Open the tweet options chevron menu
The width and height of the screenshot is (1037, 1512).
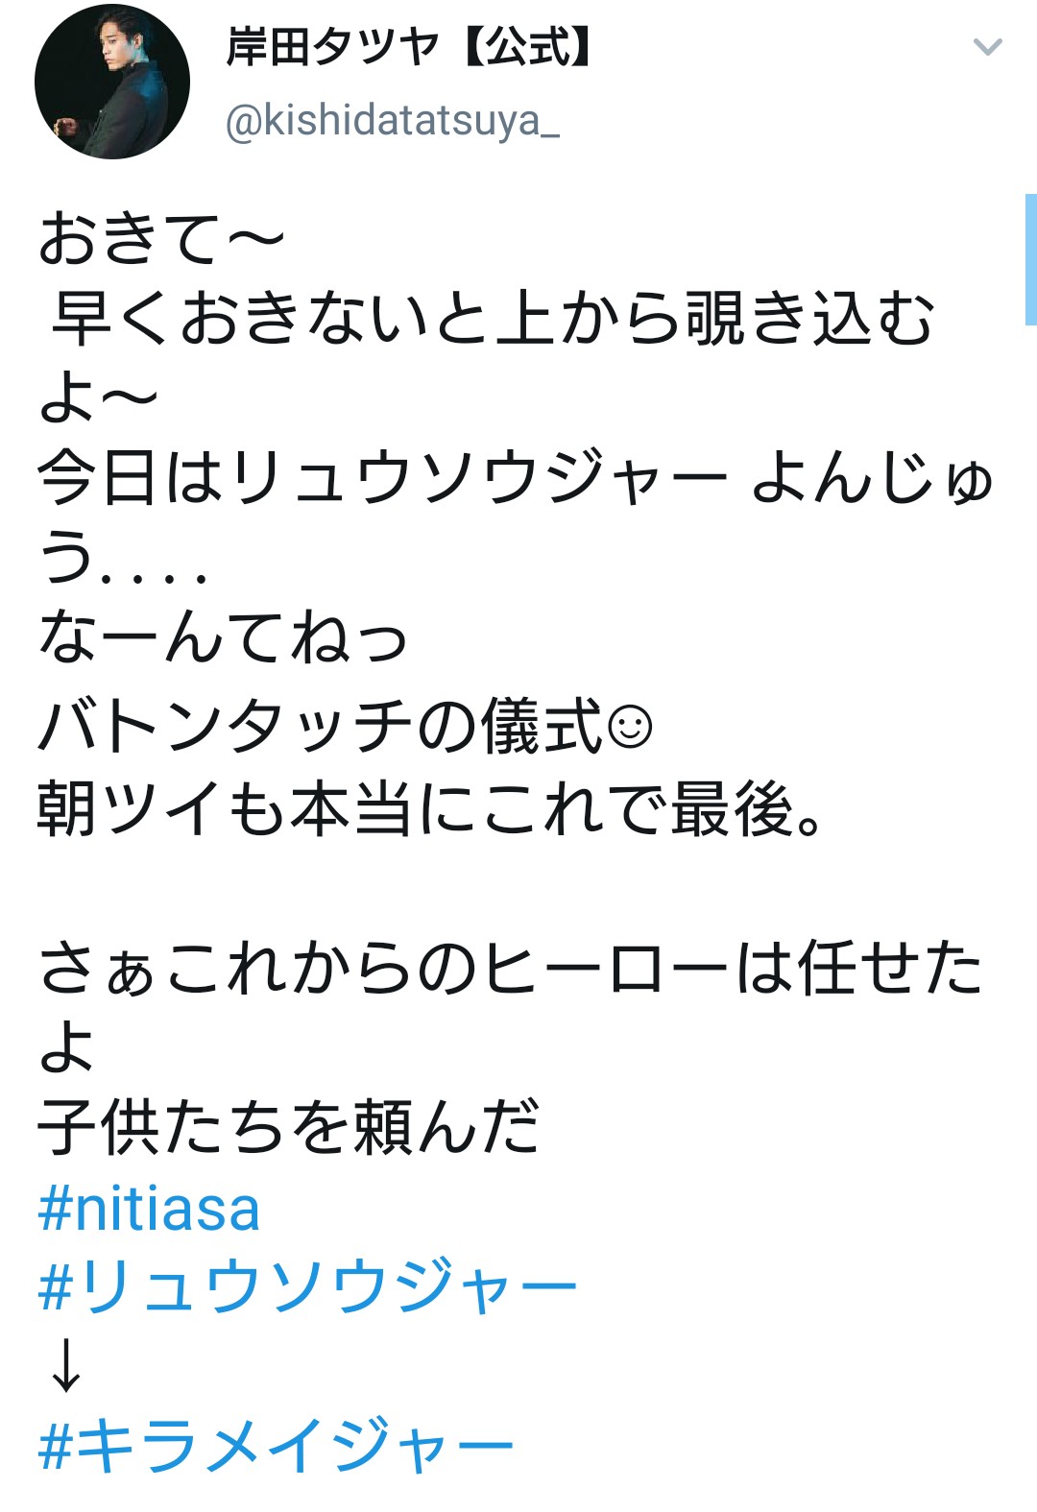click(987, 47)
